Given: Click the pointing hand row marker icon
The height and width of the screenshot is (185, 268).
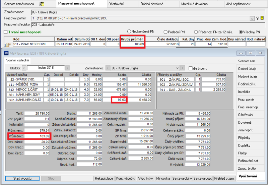Looking at the screenshot, I should pyautogui.click(x=7, y=45).
